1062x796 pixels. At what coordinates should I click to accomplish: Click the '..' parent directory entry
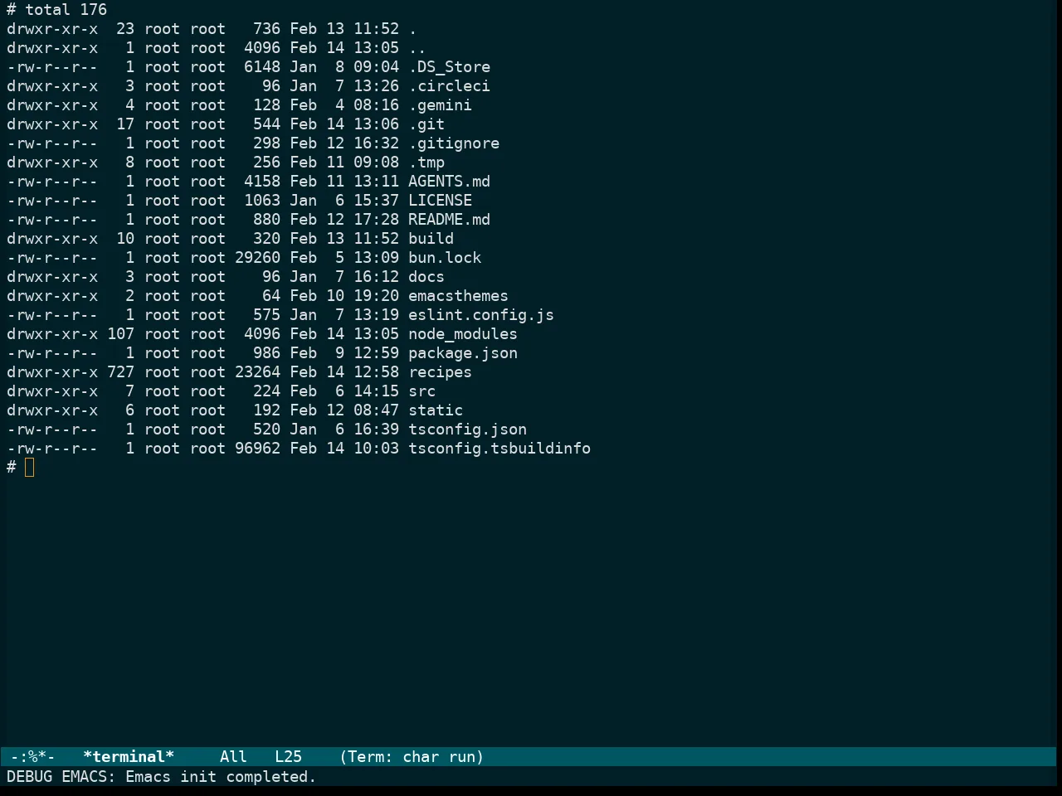(417, 48)
